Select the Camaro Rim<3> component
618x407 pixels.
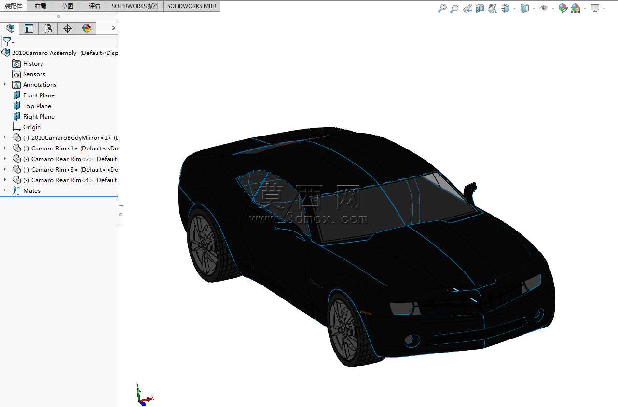coord(65,170)
